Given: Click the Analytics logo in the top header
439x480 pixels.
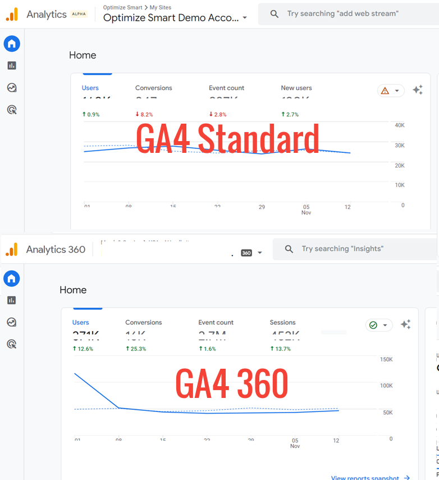Looking at the screenshot, I should click(12, 14).
